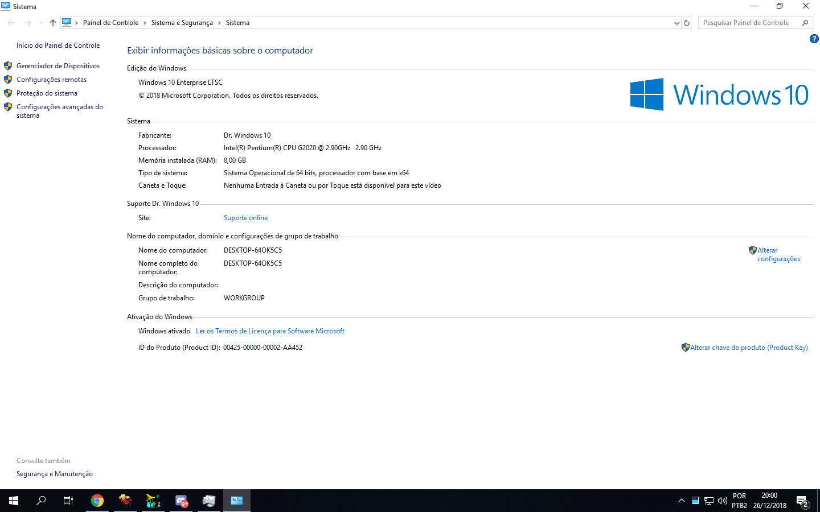Image resolution: width=820 pixels, height=512 pixels.
Task: Open Gerenciador de Dispositivos link
Action: pyautogui.click(x=58, y=66)
